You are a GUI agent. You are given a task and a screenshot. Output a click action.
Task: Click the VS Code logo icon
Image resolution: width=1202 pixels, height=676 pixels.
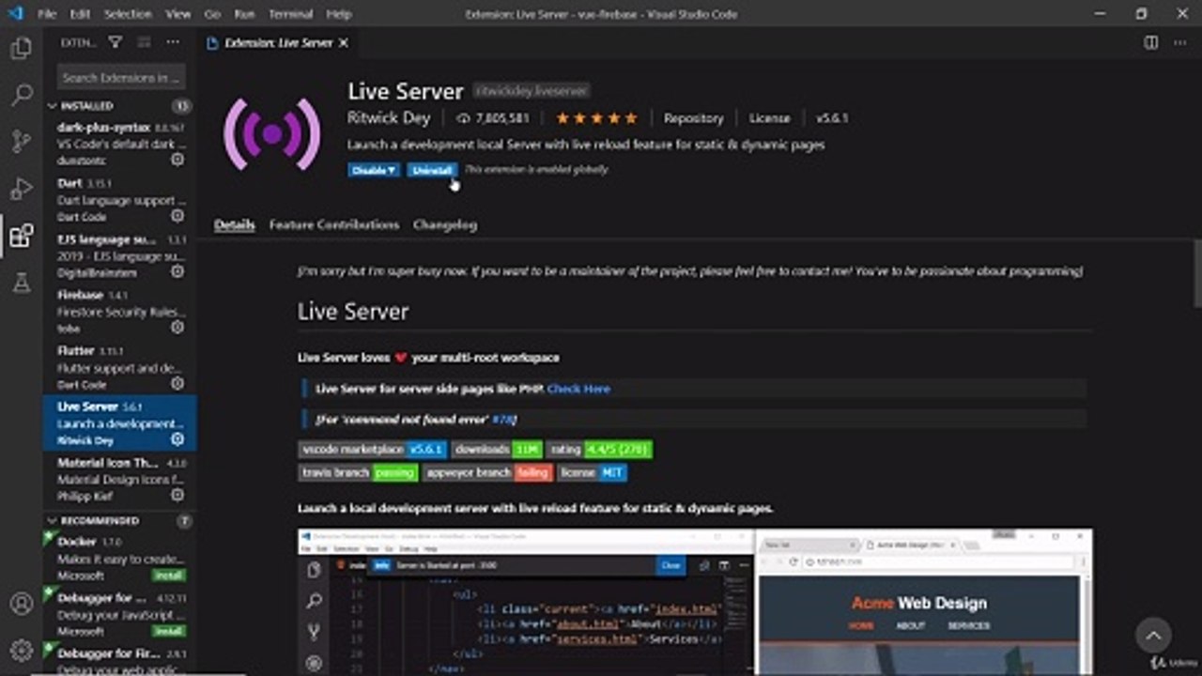pyautogui.click(x=15, y=14)
